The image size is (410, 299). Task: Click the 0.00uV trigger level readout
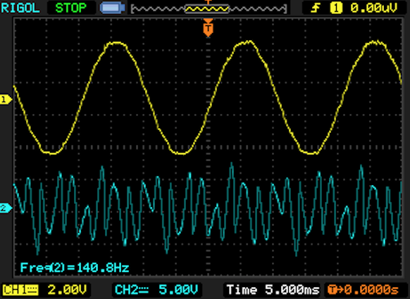pos(374,8)
